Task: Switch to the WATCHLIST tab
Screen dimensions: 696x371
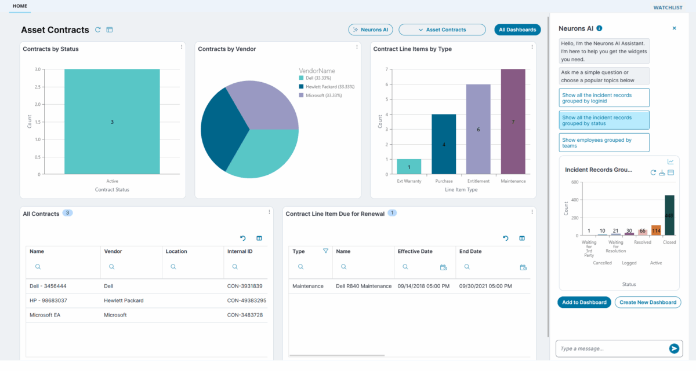Action: (x=668, y=7)
